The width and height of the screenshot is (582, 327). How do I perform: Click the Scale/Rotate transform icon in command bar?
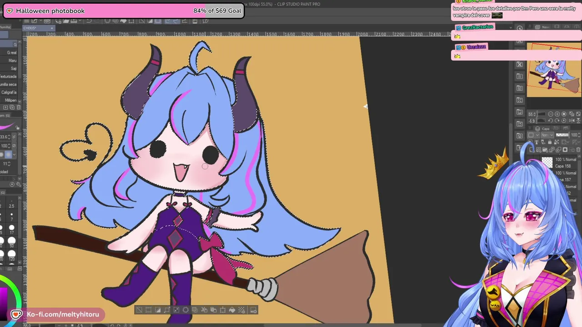(x=131, y=21)
